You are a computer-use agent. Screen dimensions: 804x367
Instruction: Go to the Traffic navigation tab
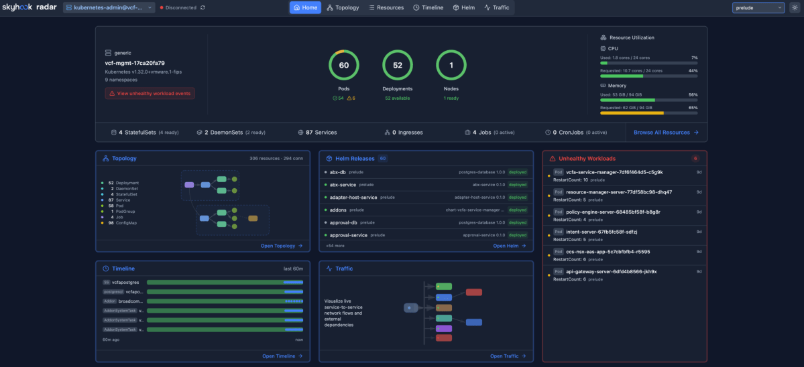point(497,7)
